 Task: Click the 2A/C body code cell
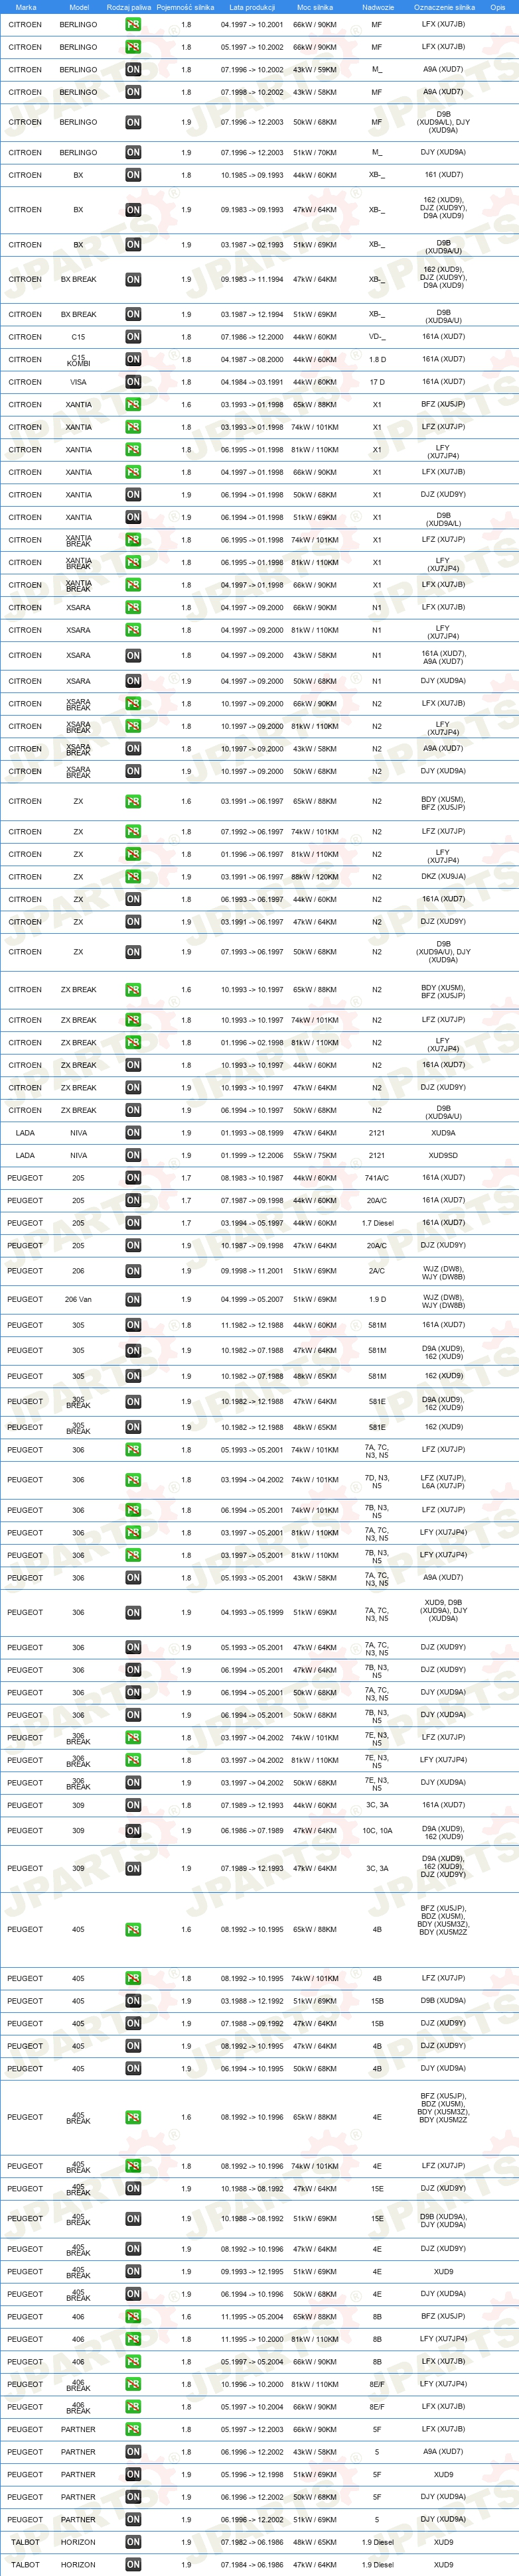pos(377,1272)
